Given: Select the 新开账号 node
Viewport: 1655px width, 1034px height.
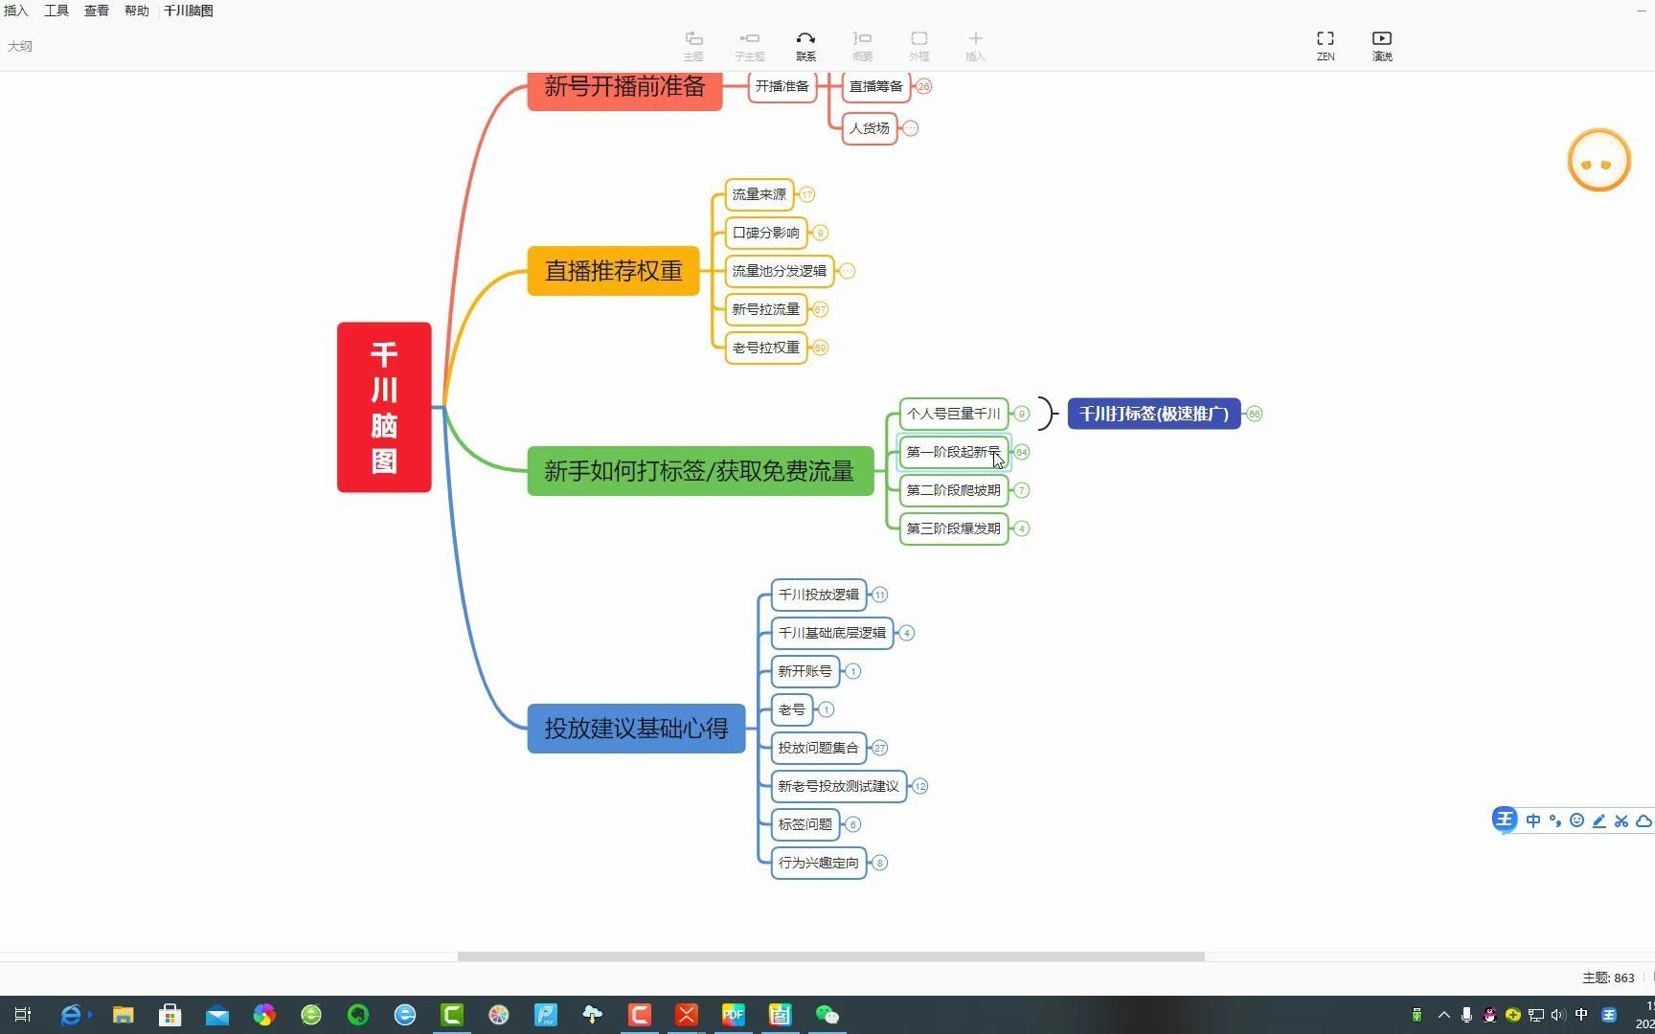Looking at the screenshot, I should pyautogui.click(x=805, y=671).
